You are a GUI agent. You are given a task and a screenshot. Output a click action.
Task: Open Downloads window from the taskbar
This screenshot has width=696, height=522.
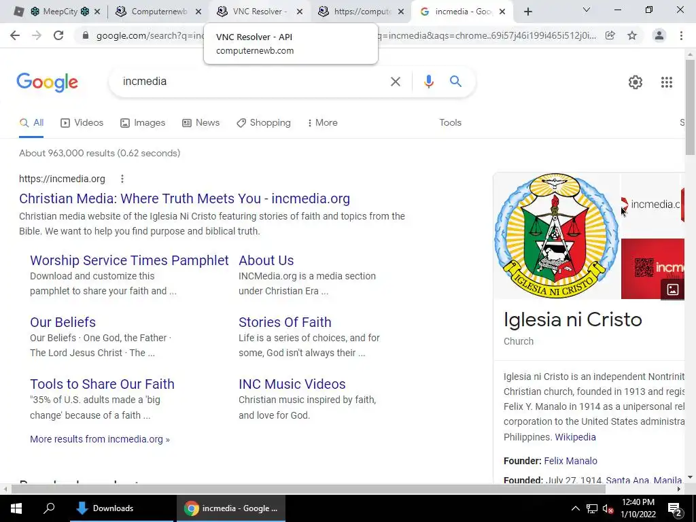[x=121, y=508]
